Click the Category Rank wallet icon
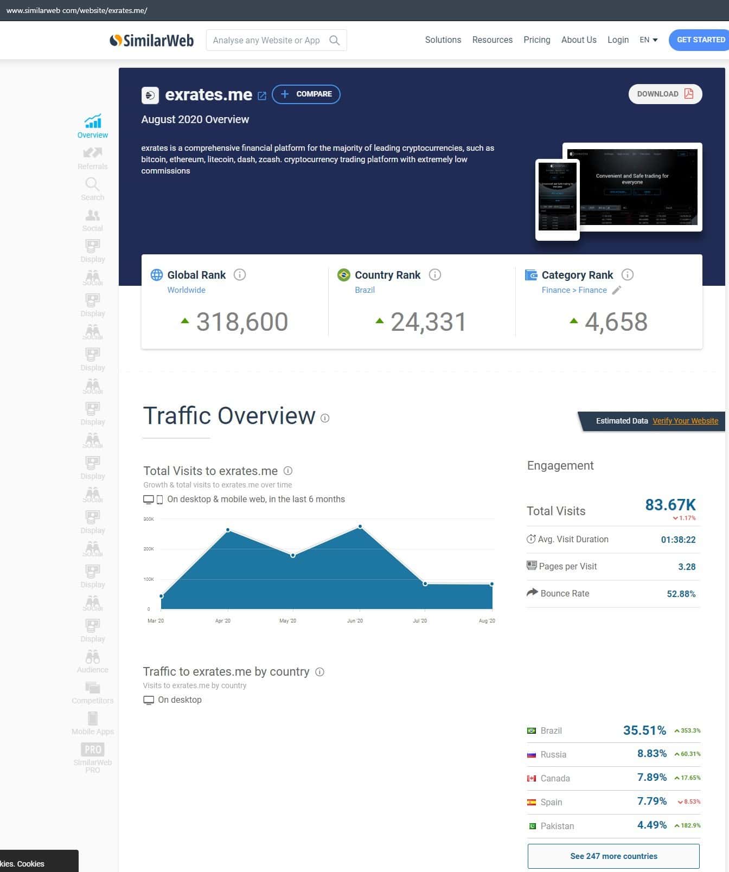 tap(531, 275)
